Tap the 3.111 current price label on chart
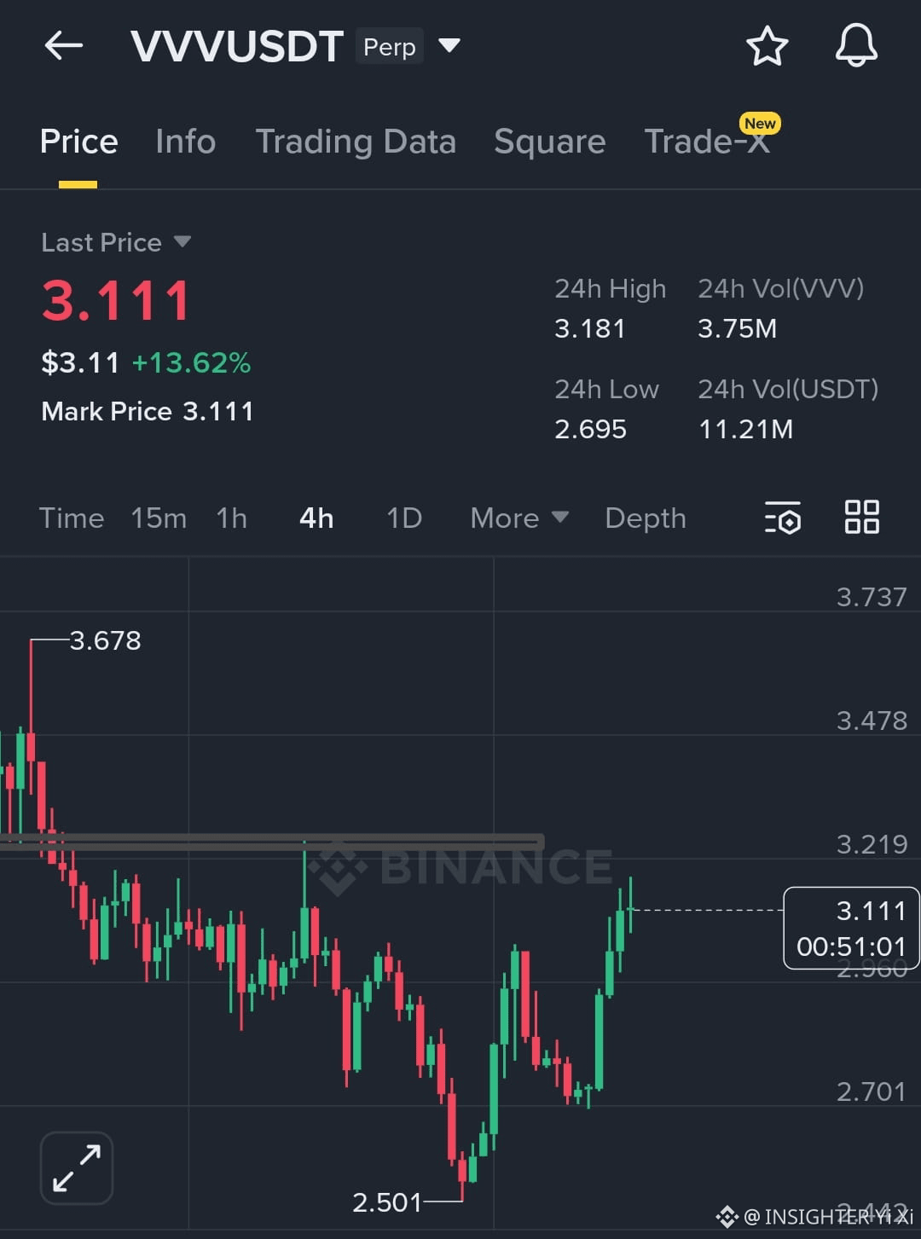 (872, 911)
